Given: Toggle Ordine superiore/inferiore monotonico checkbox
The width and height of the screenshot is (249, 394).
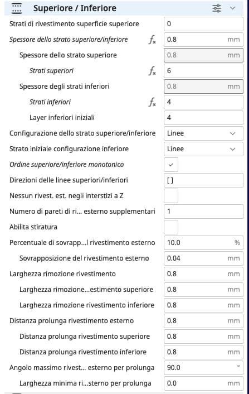Looking at the screenshot, I should click(171, 165).
